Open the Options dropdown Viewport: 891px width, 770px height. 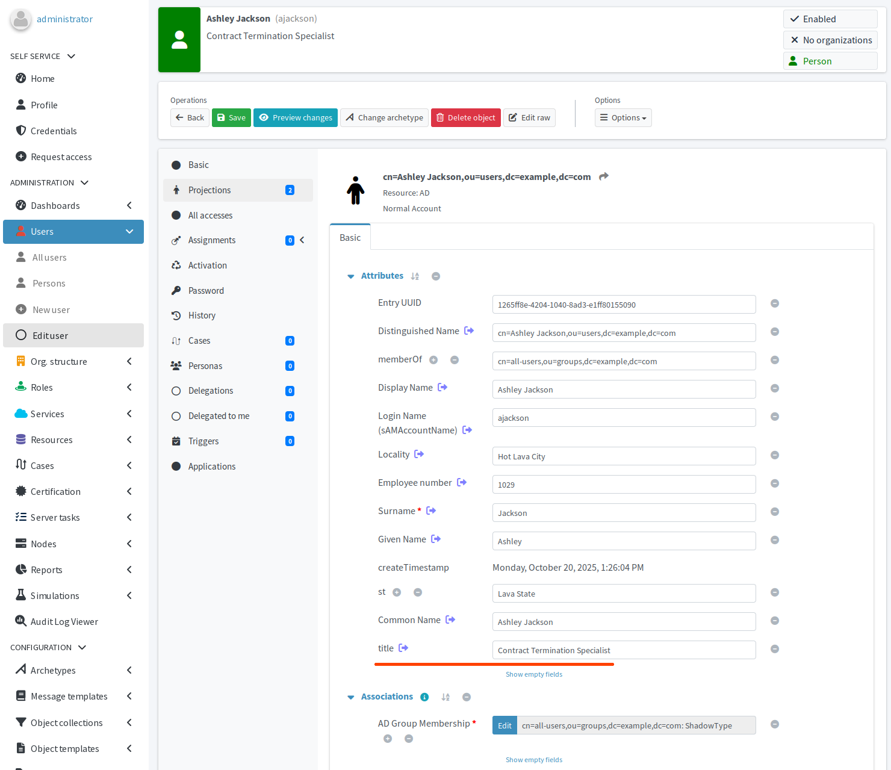point(623,118)
